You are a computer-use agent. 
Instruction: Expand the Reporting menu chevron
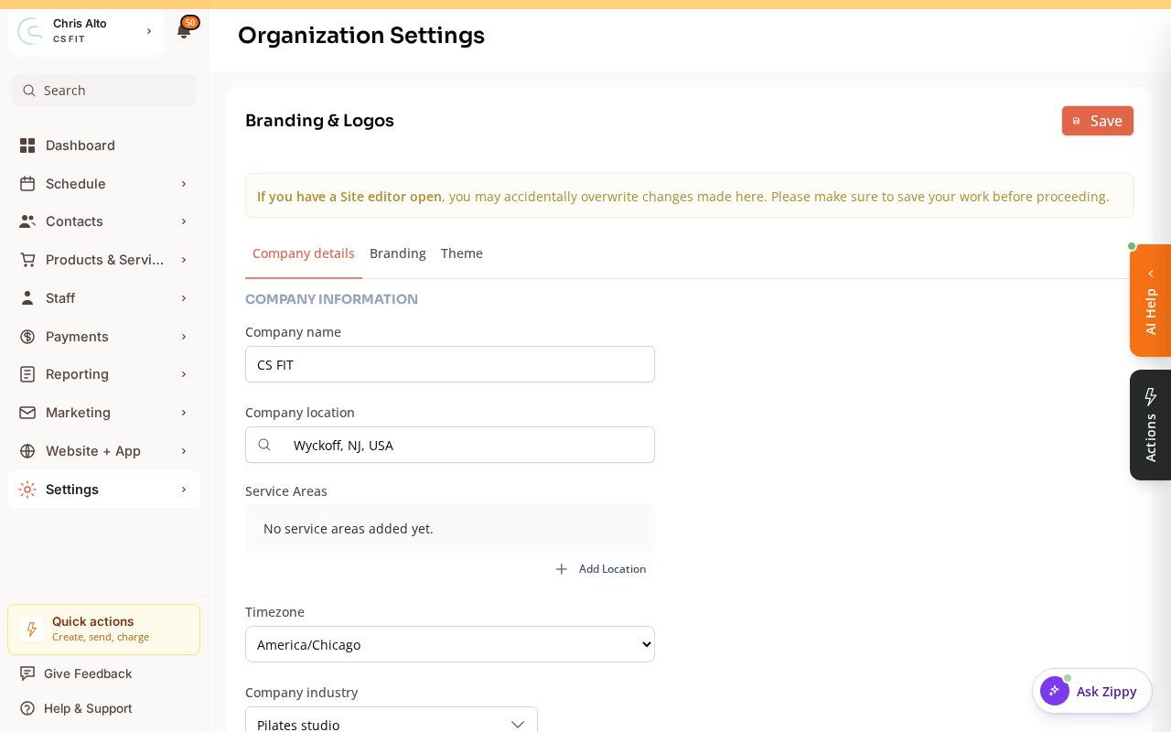coord(184,374)
